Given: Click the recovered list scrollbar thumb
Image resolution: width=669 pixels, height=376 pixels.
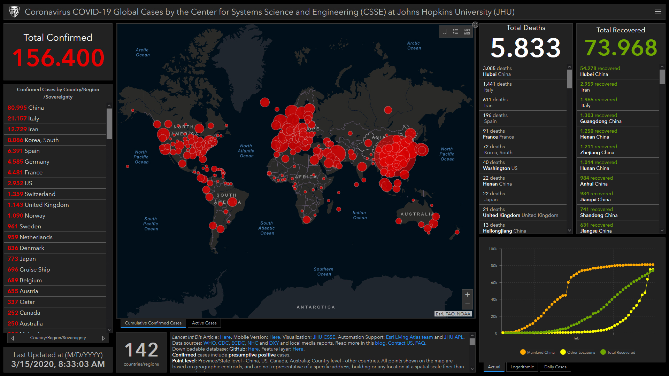Looking at the screenshot, I should coord(662,77).
